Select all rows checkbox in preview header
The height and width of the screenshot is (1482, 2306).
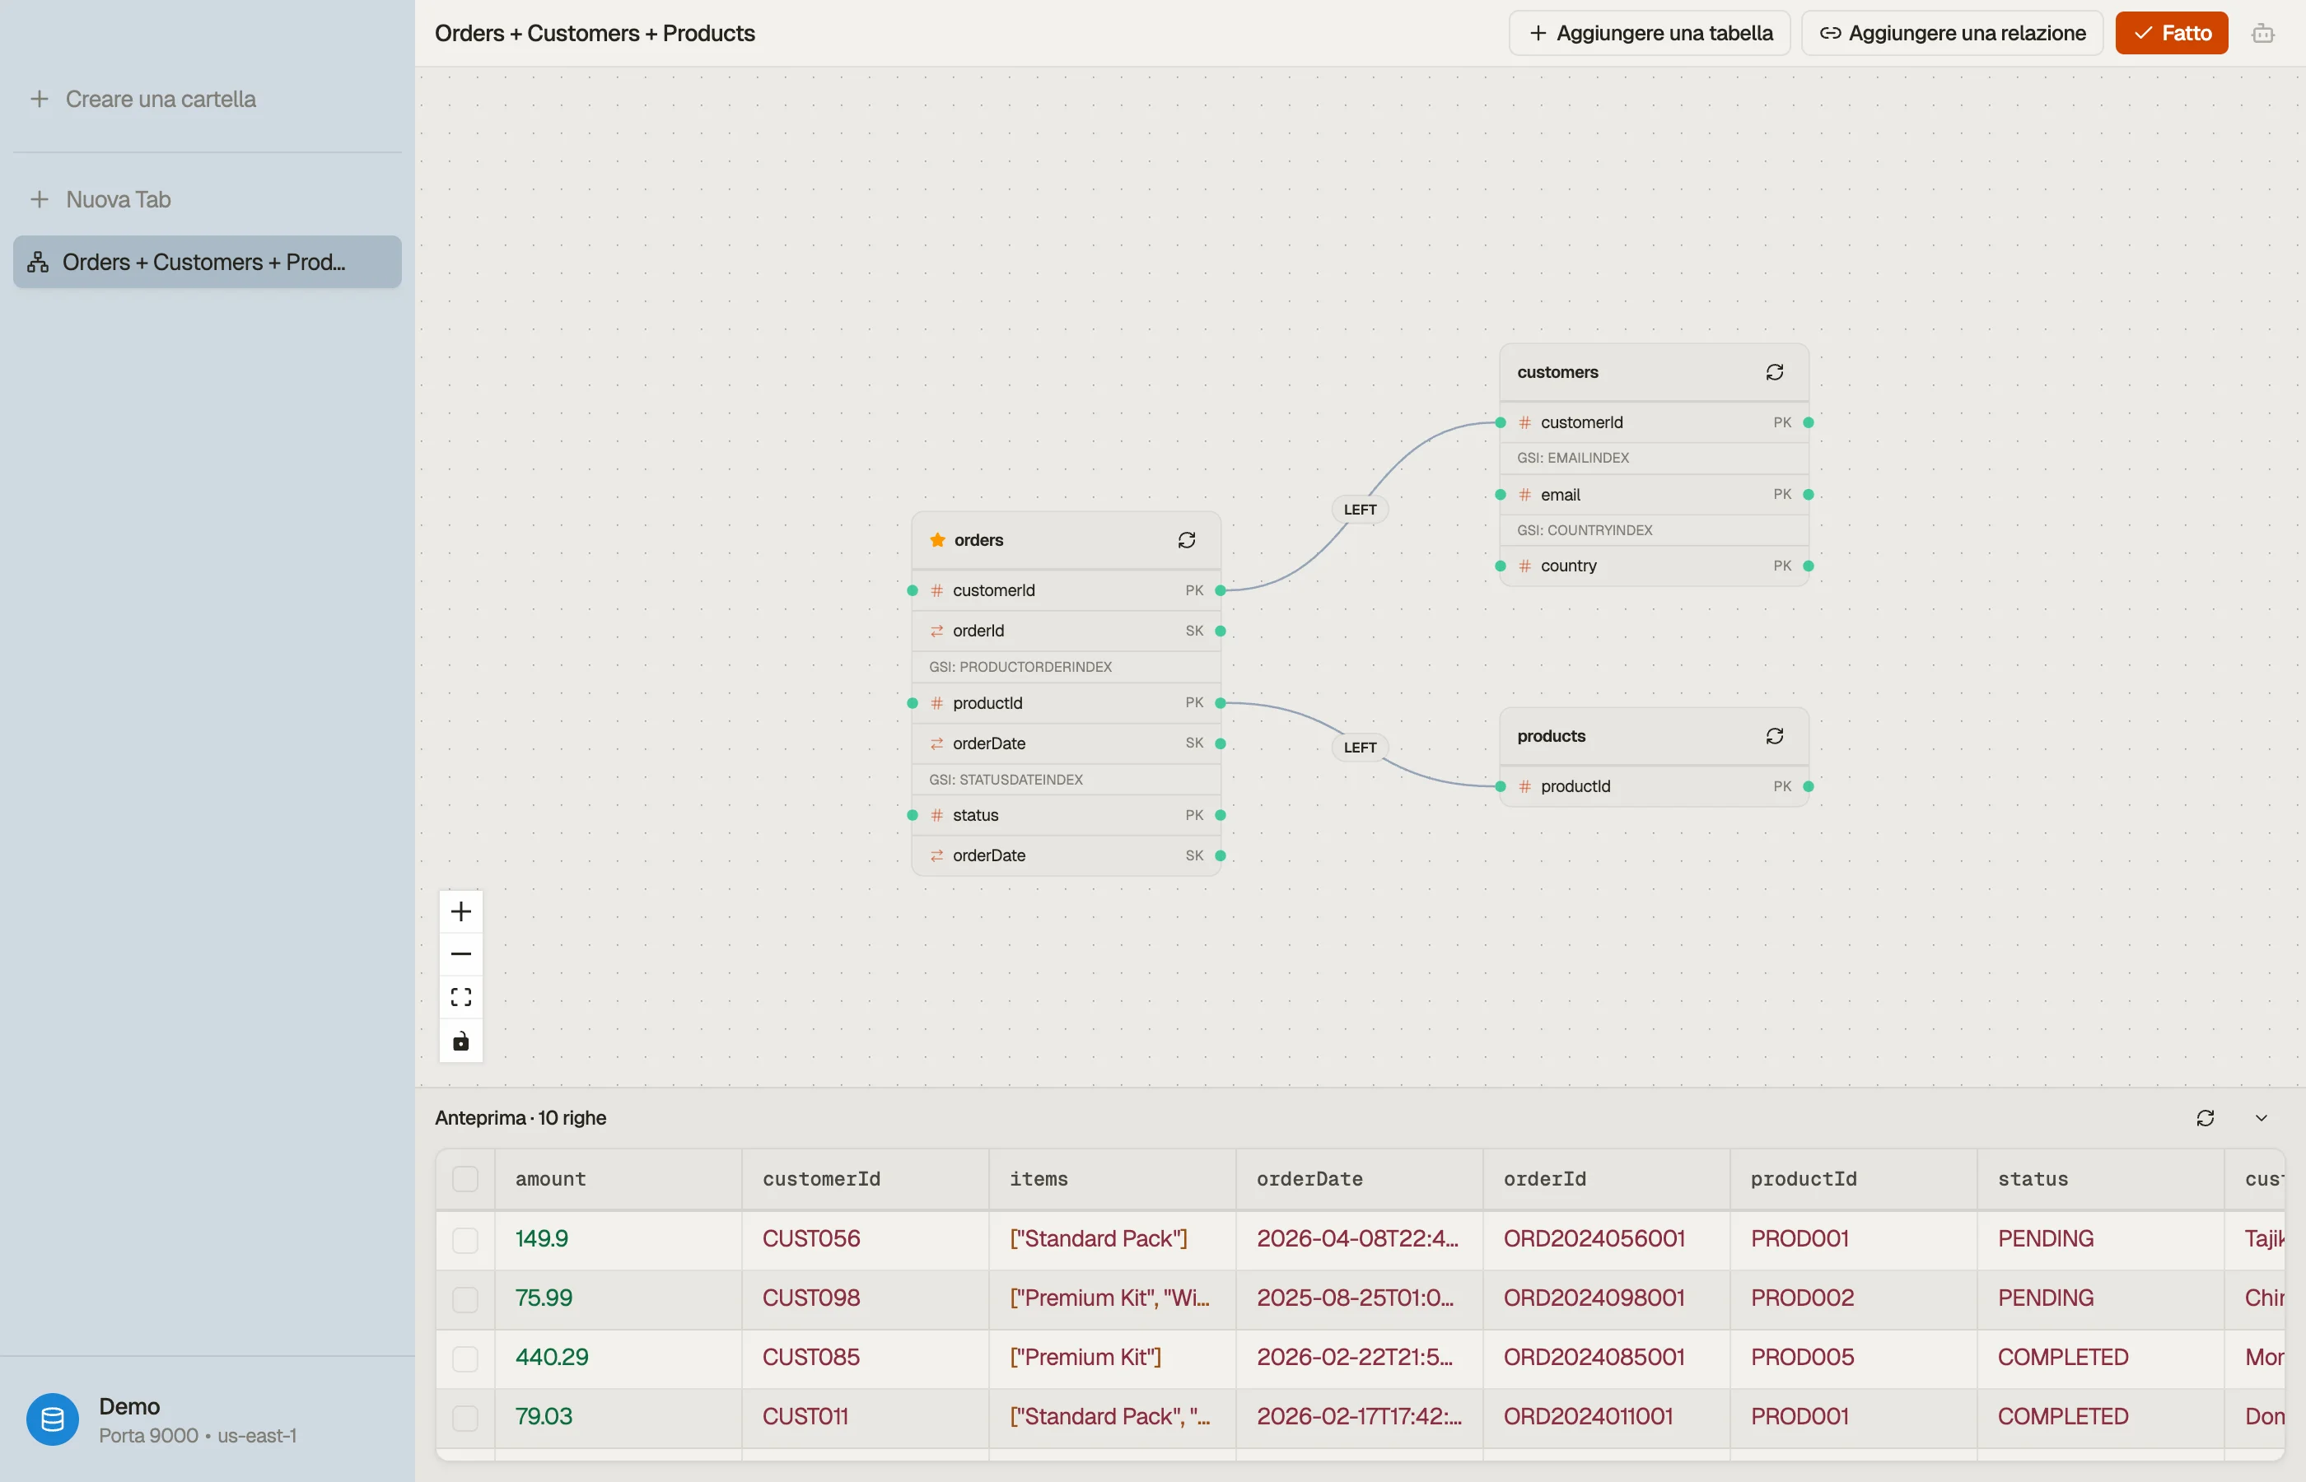[464, 1179]
